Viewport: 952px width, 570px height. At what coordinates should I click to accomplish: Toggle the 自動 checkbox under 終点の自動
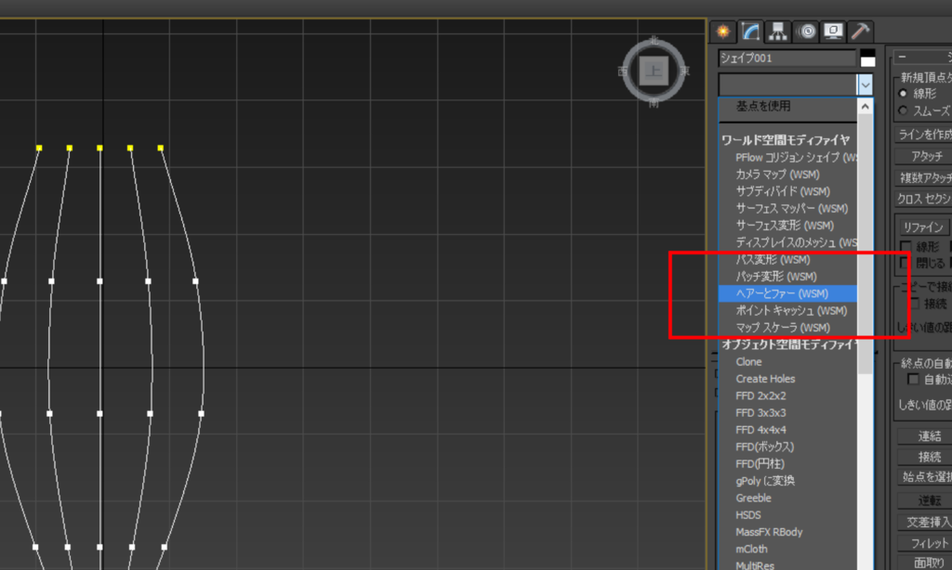(x=913, y=379)
